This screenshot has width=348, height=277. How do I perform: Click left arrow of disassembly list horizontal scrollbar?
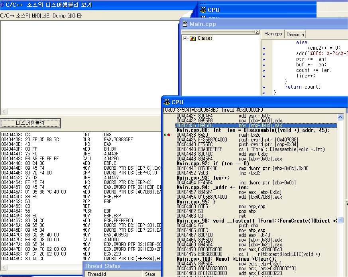point(4,267)
